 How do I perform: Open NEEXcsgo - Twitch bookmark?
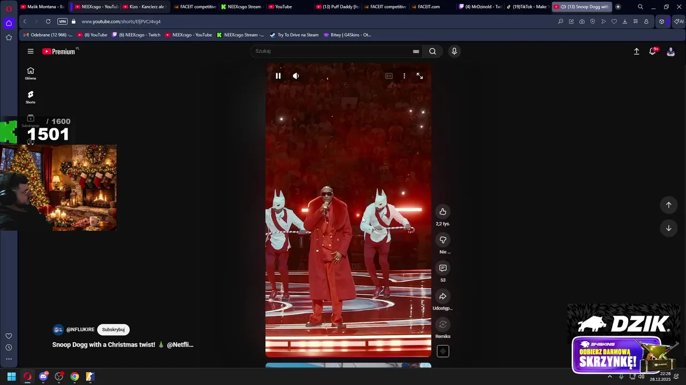pos(136,35)
